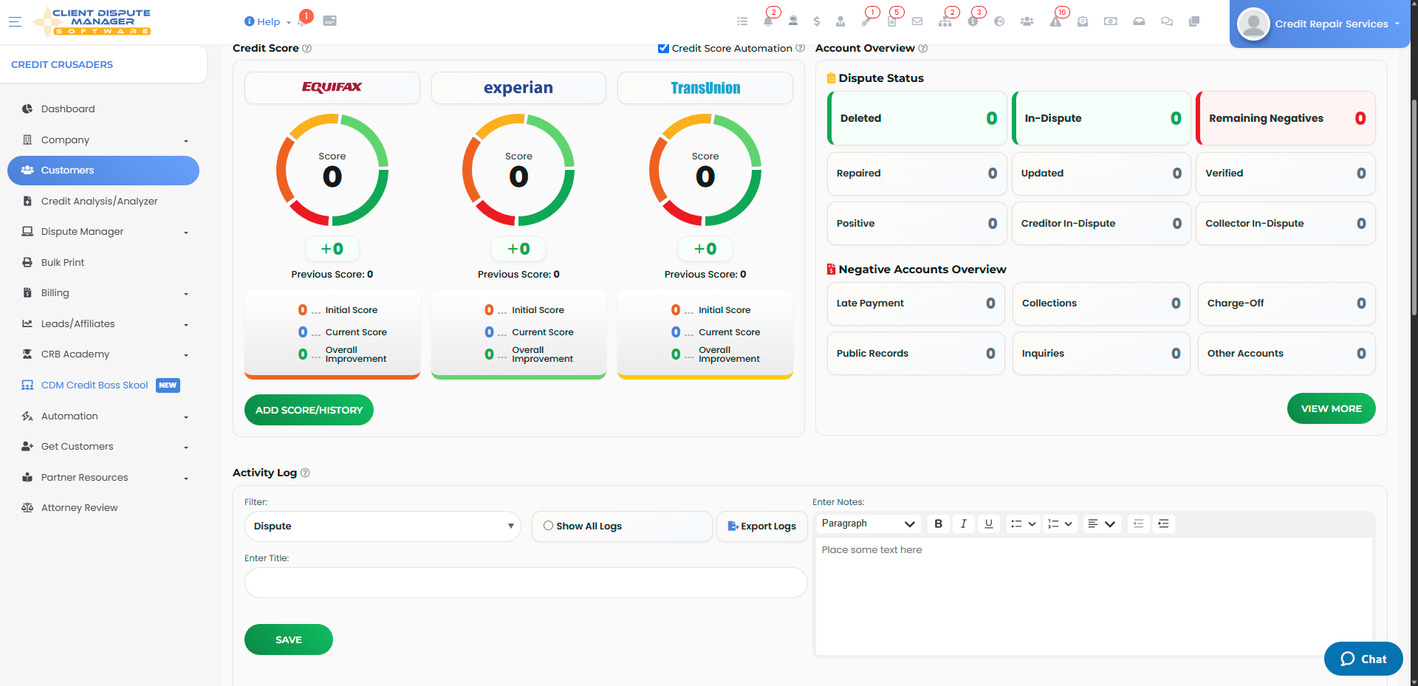Image resolution: width=1418 pixels, height=686 pixels.
Task: Increase indent in notes editor
Action: (1164, 524)
